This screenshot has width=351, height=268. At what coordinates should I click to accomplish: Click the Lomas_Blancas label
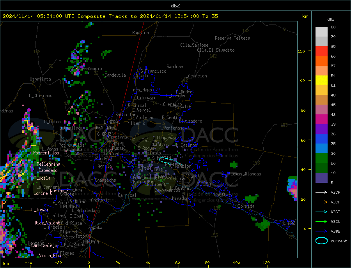tap(246, 174)
